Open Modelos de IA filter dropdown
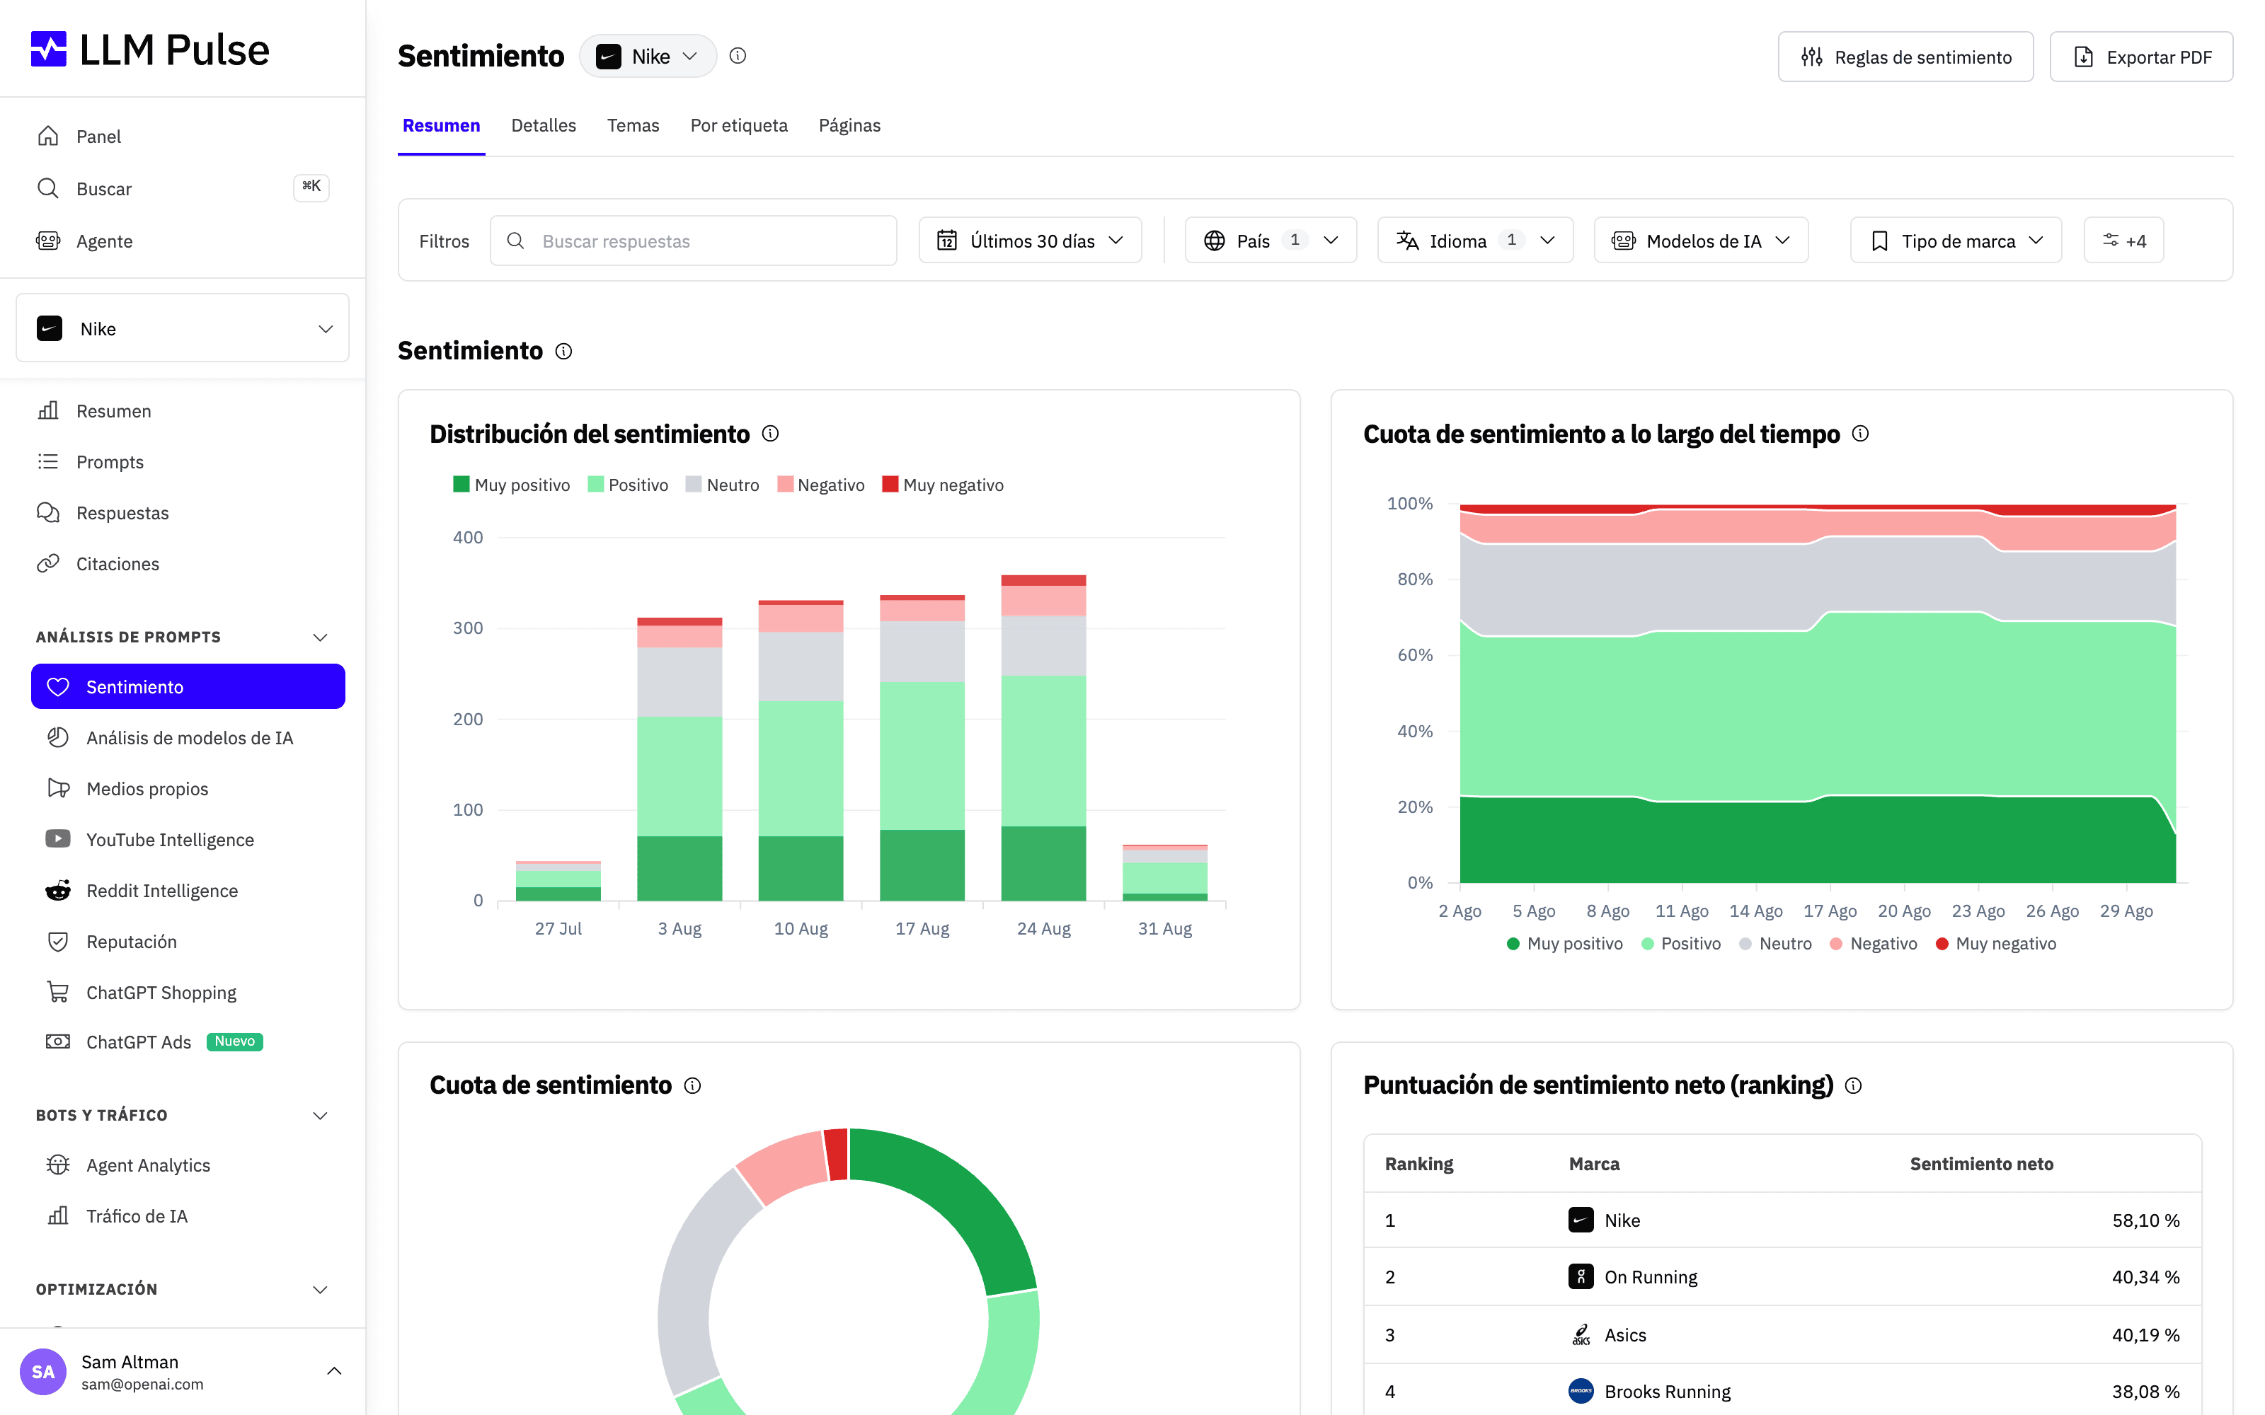The width and height of the screenshot is (2265, 1415). 1701,241
